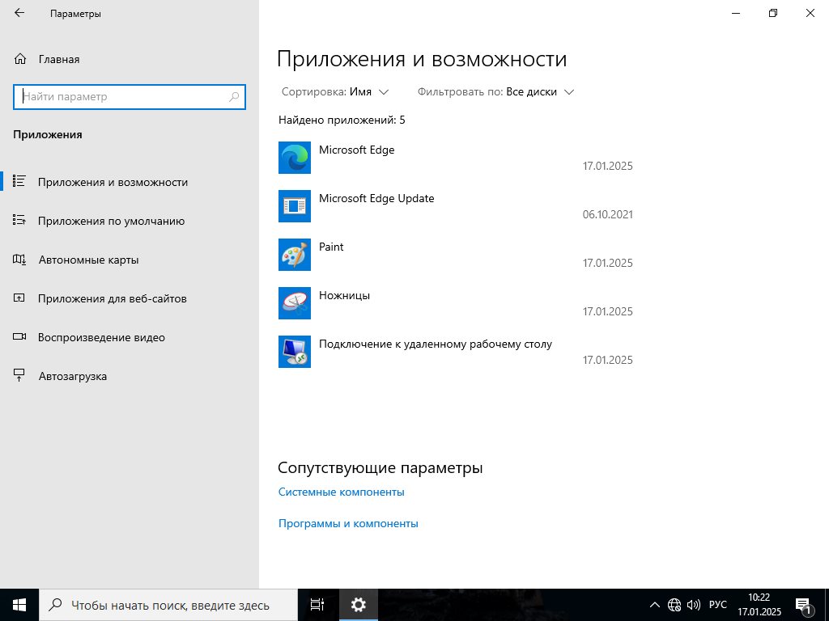Open the Фильтровать по: Все диски dropdown
The height and width of the screenshot is (621, 829).
(x=496, y=92)
